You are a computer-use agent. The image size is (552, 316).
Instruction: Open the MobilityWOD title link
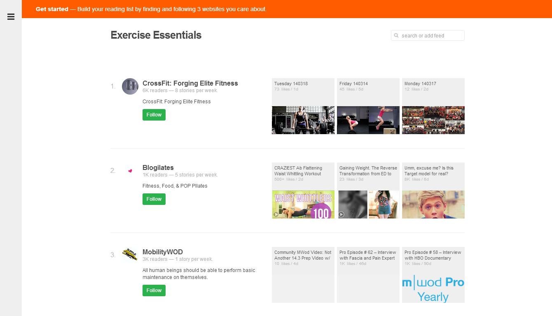pos(163,252)
